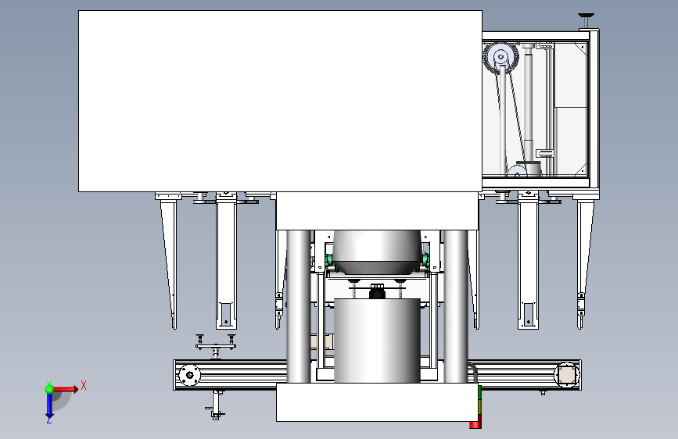Click the red X axis arrow of the triad
This screenshot has width=678, height=439.
click(x=66, y=389)
